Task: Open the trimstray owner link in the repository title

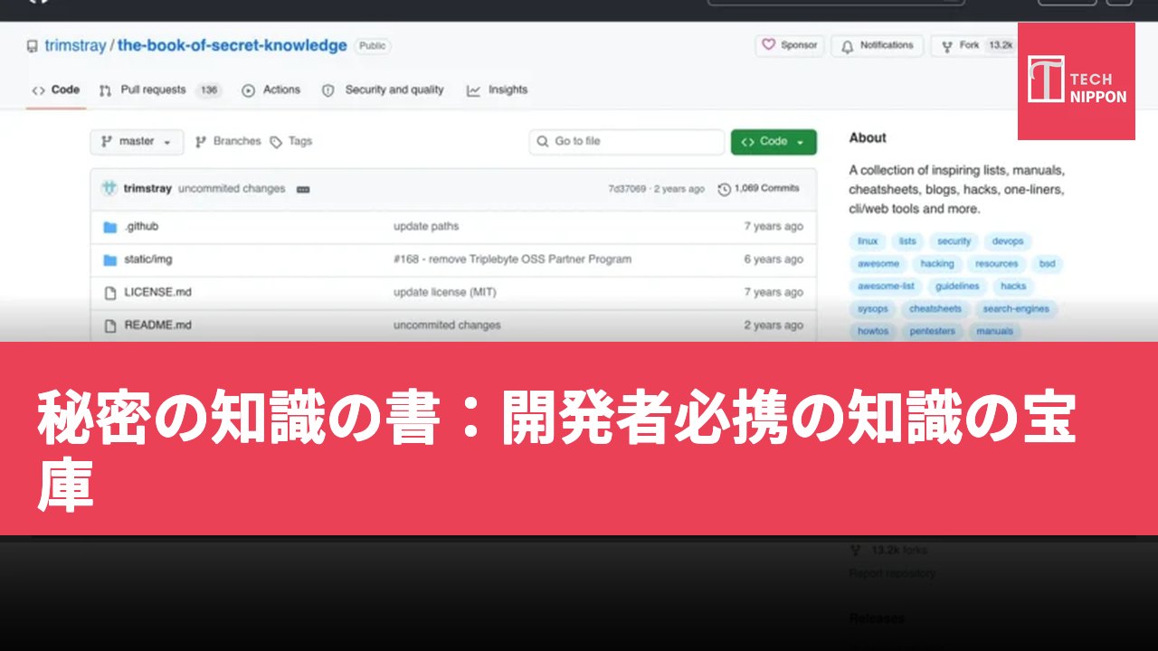Action: click(75, 45)
